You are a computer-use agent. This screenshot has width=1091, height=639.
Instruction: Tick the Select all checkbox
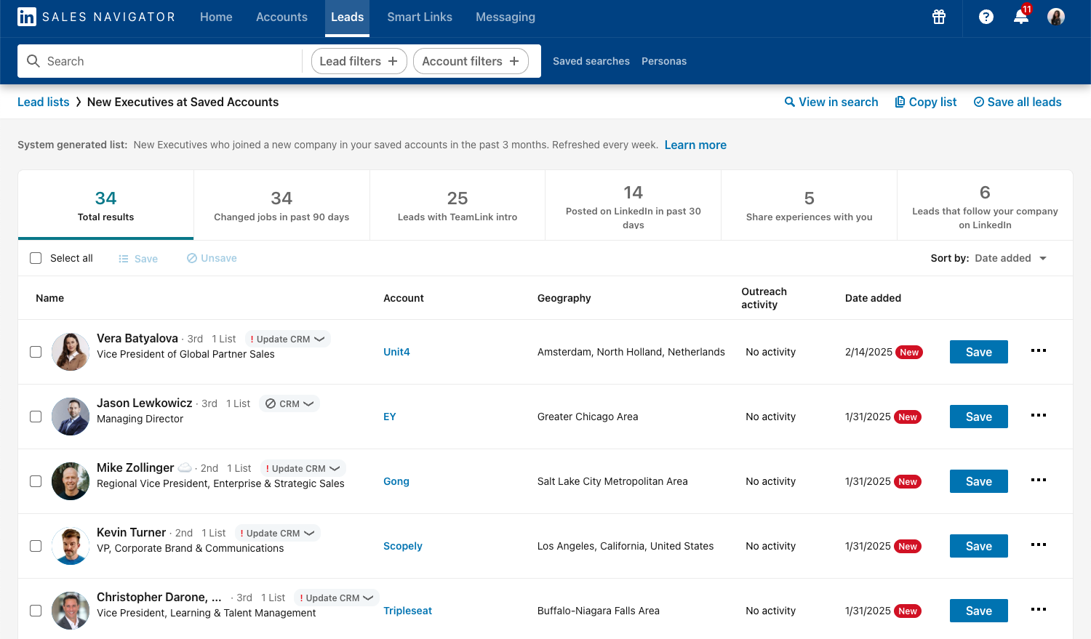pyautogui.click(x=36, y=258)
